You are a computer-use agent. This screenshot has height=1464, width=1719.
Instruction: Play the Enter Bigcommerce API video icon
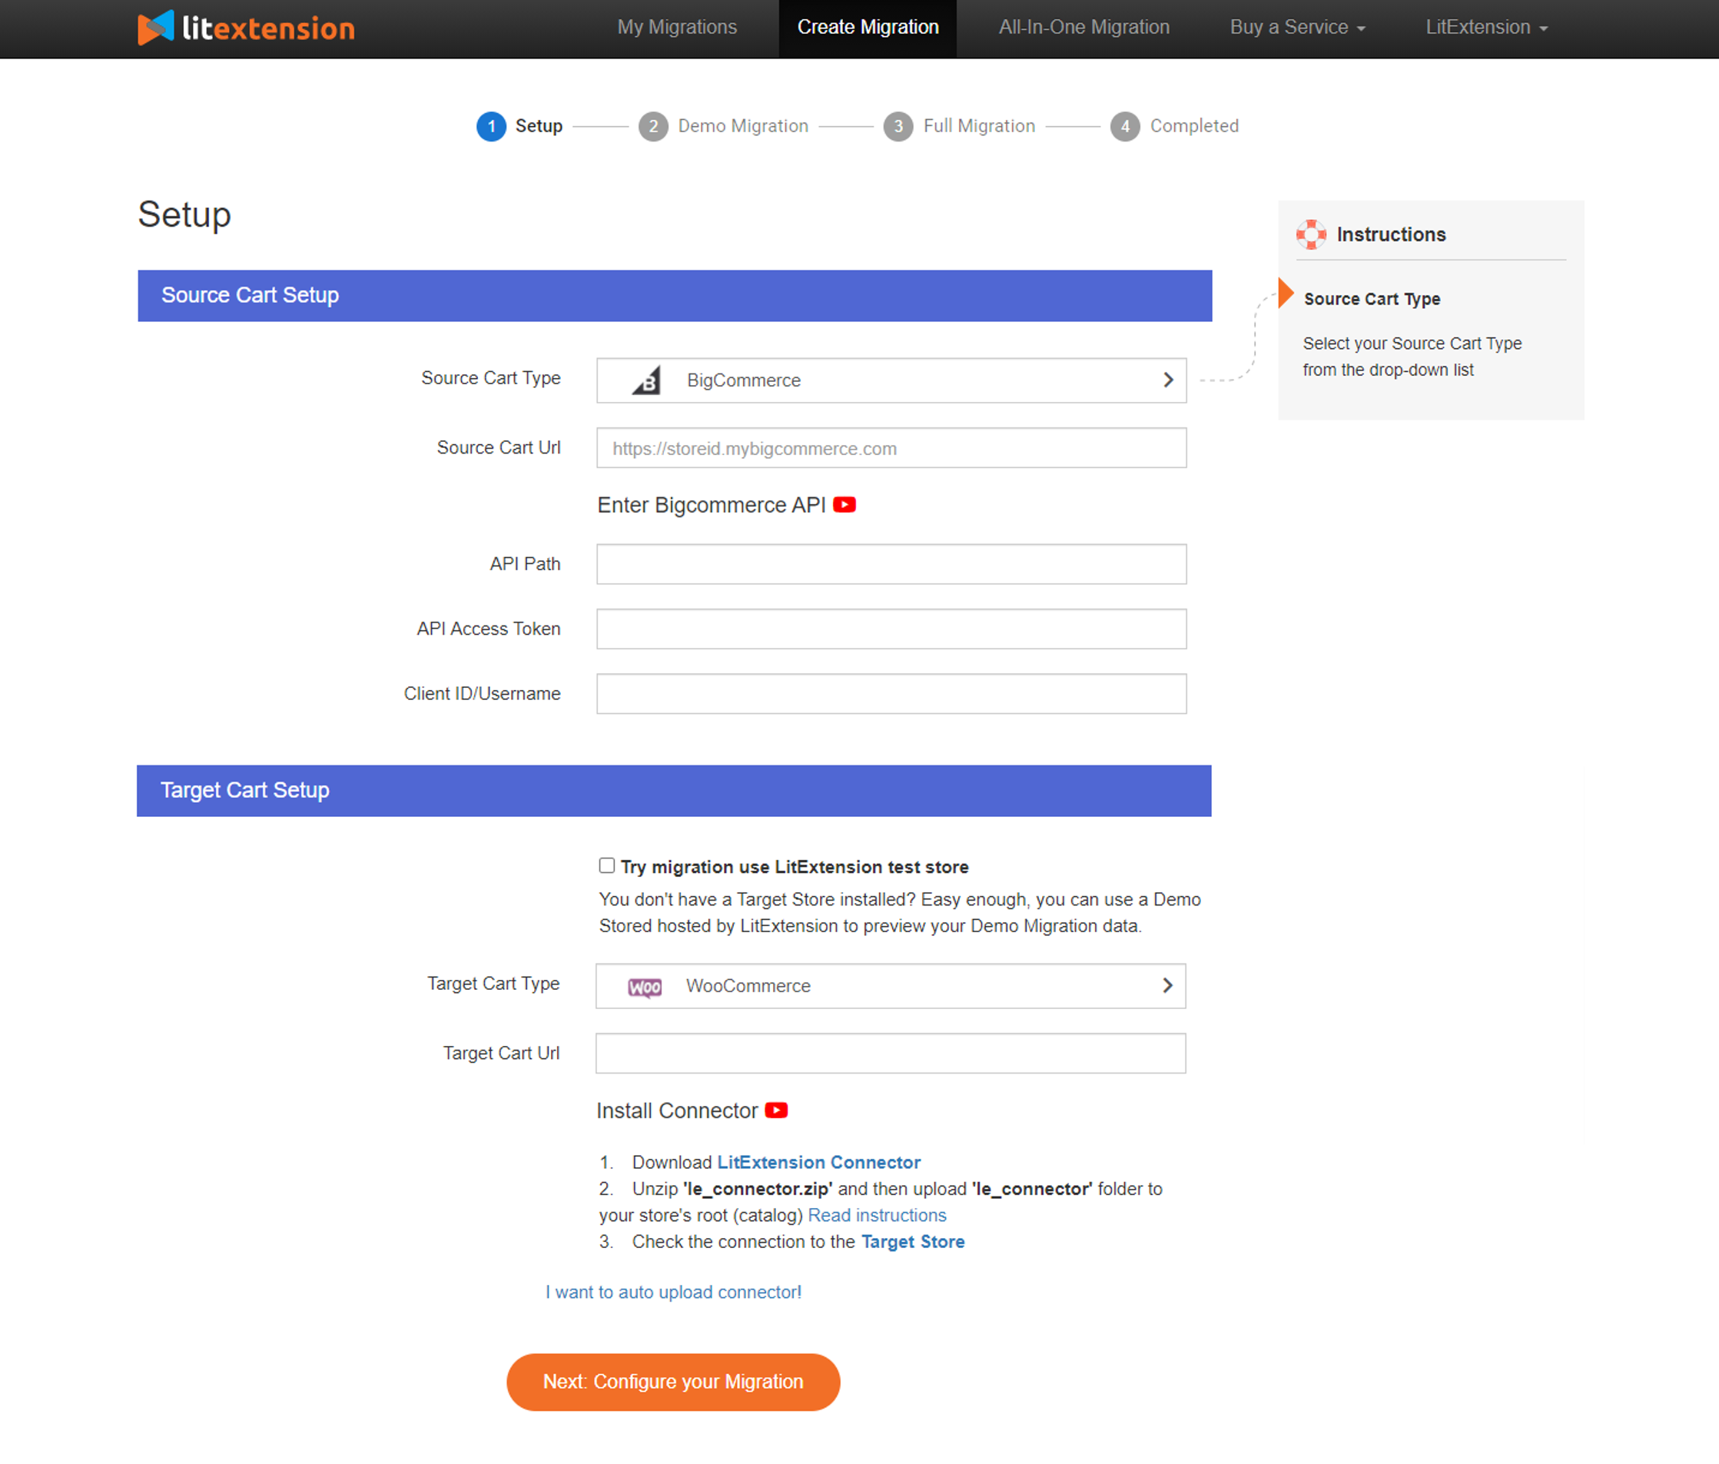click(845, 505)
